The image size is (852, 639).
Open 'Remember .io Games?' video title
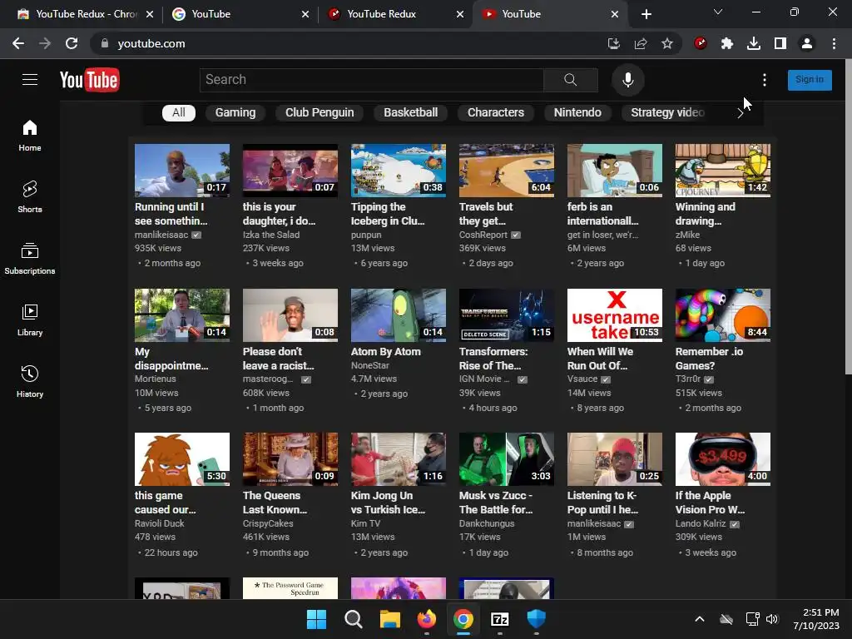(709, 359)
